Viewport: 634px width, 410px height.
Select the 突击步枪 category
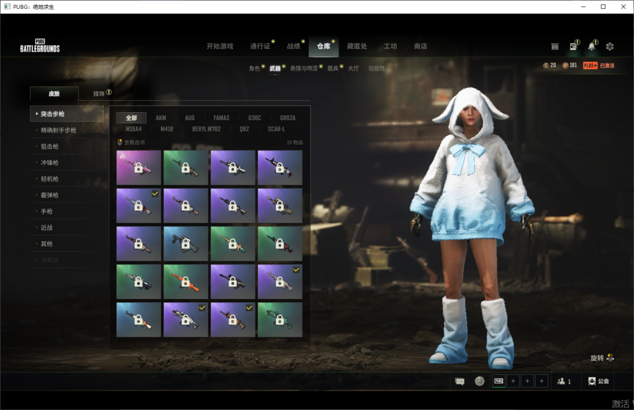coord(67,114)
